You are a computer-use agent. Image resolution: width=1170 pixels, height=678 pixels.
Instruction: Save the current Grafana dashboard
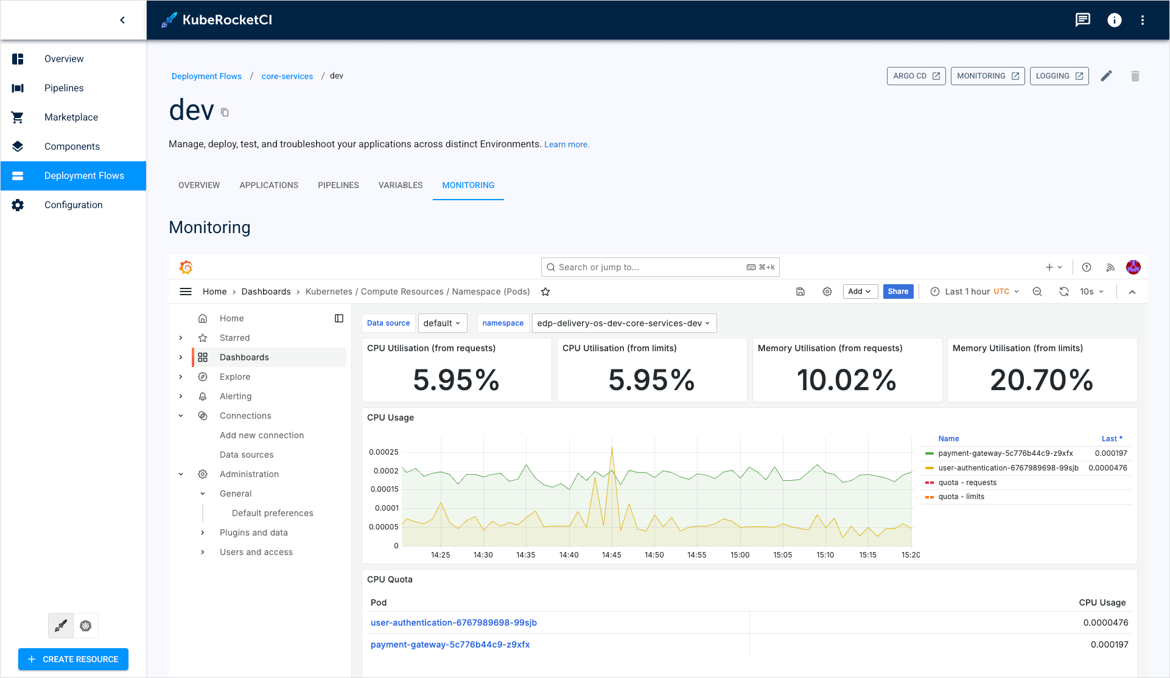800,292
